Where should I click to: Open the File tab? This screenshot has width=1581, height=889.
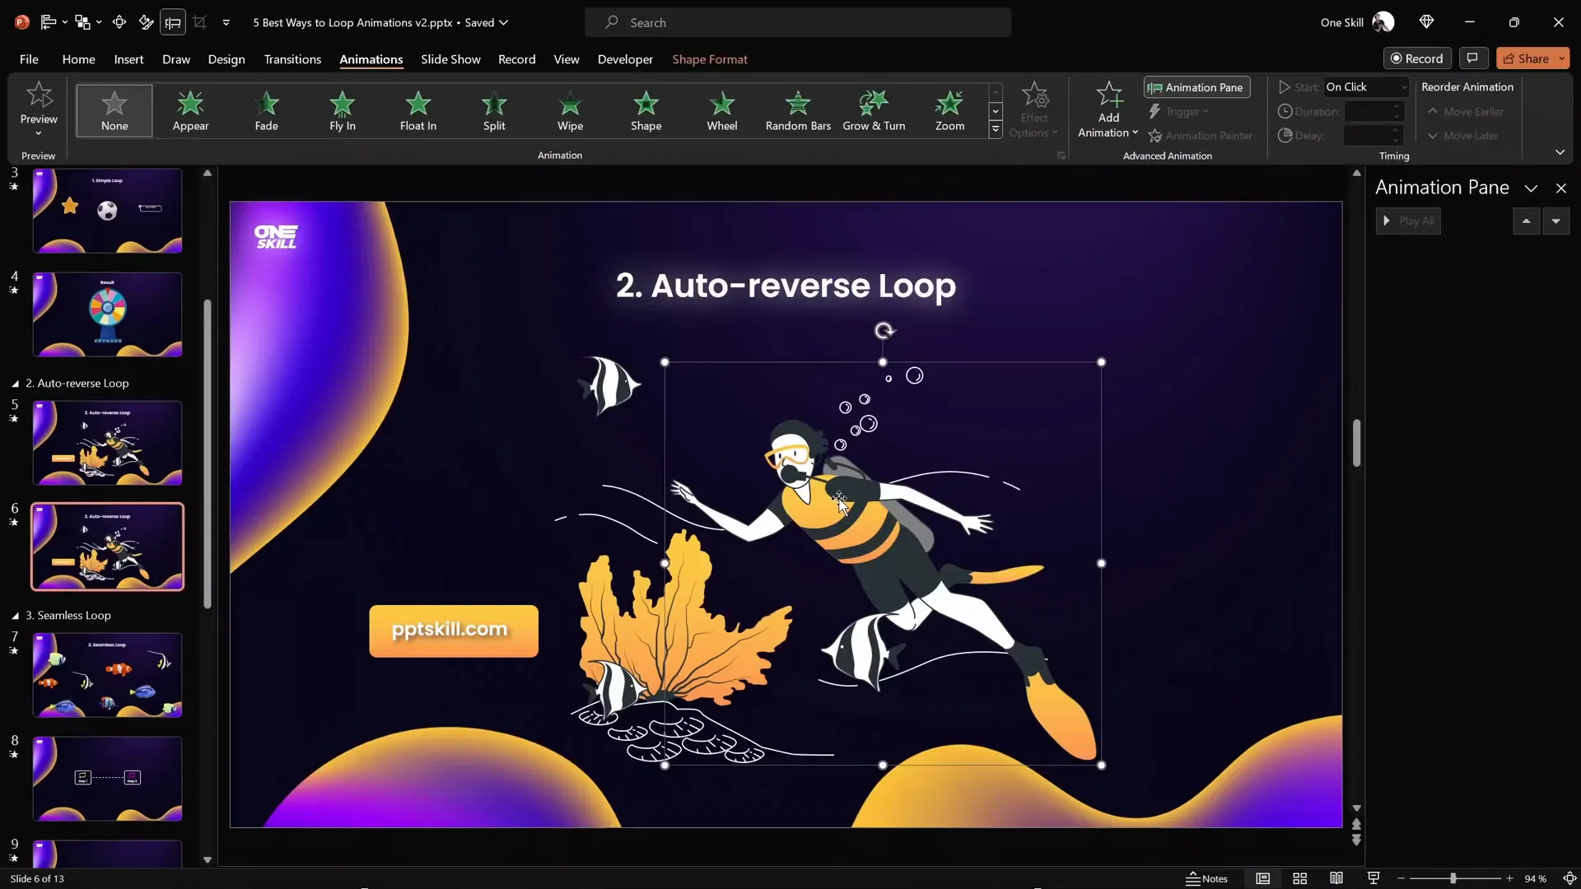pyautogui.click(x=29, y=59)
